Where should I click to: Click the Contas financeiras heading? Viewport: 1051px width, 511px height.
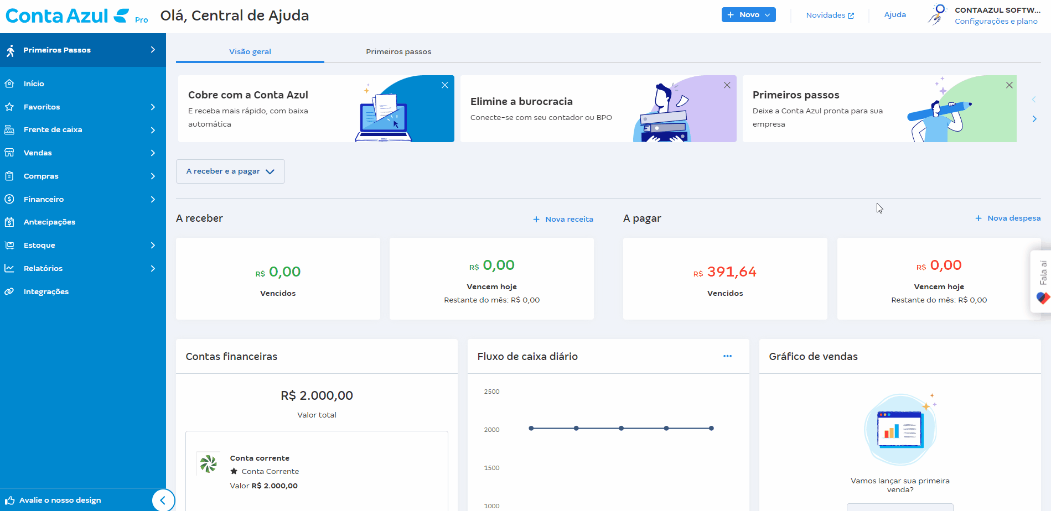click(231, 357)
